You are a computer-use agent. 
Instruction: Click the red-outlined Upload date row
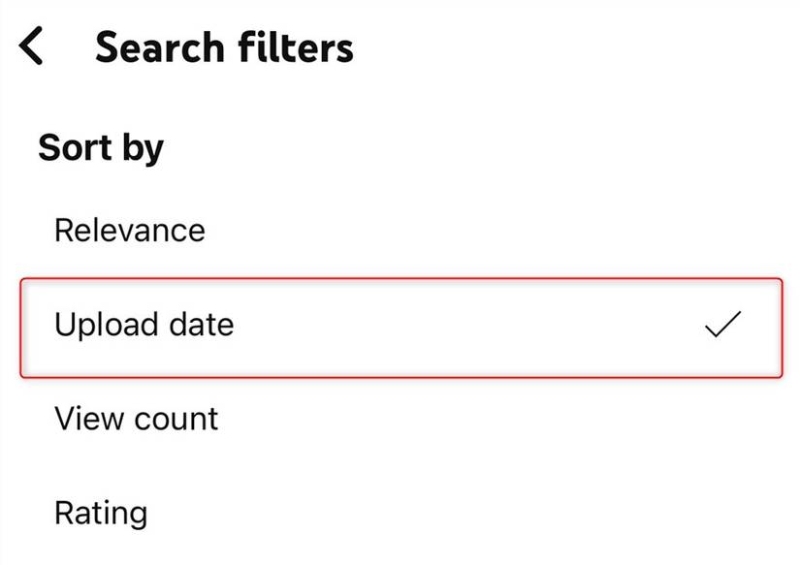click(x=400, y=327)
